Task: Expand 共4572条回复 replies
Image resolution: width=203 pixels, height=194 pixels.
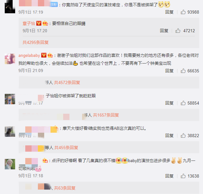Action: pos(67,82)
